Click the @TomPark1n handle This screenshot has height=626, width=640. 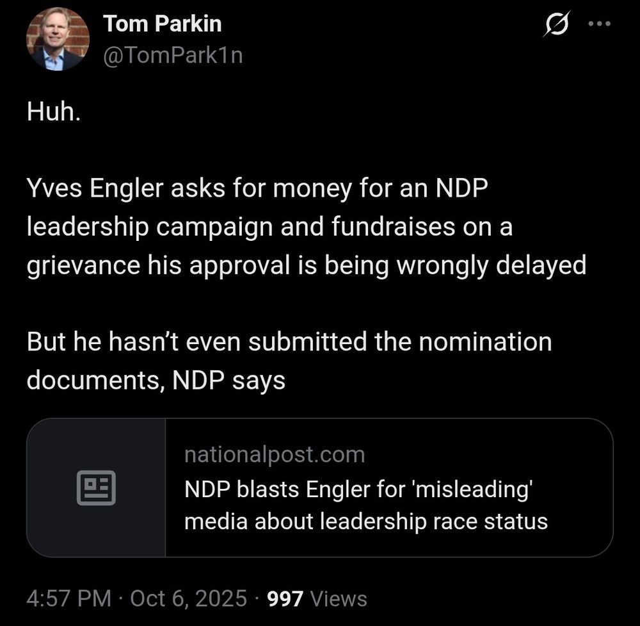[x=173, y=56]
